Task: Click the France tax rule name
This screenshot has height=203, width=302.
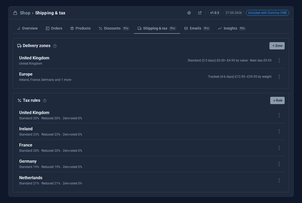Action: (26, 145)
